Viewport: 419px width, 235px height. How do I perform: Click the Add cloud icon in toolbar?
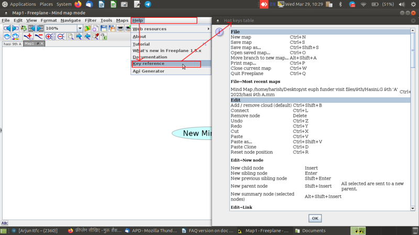7,37
